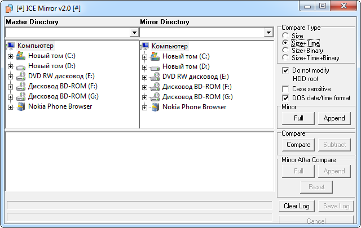Click the Subtract button
This screenshot has width=361, height=228.
pyautogui.click(x=334, y=145)
